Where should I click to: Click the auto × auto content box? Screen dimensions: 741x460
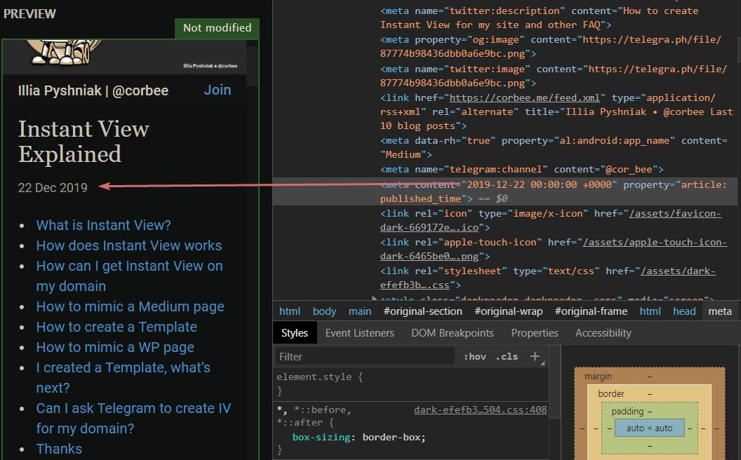(x=649, y=428)
